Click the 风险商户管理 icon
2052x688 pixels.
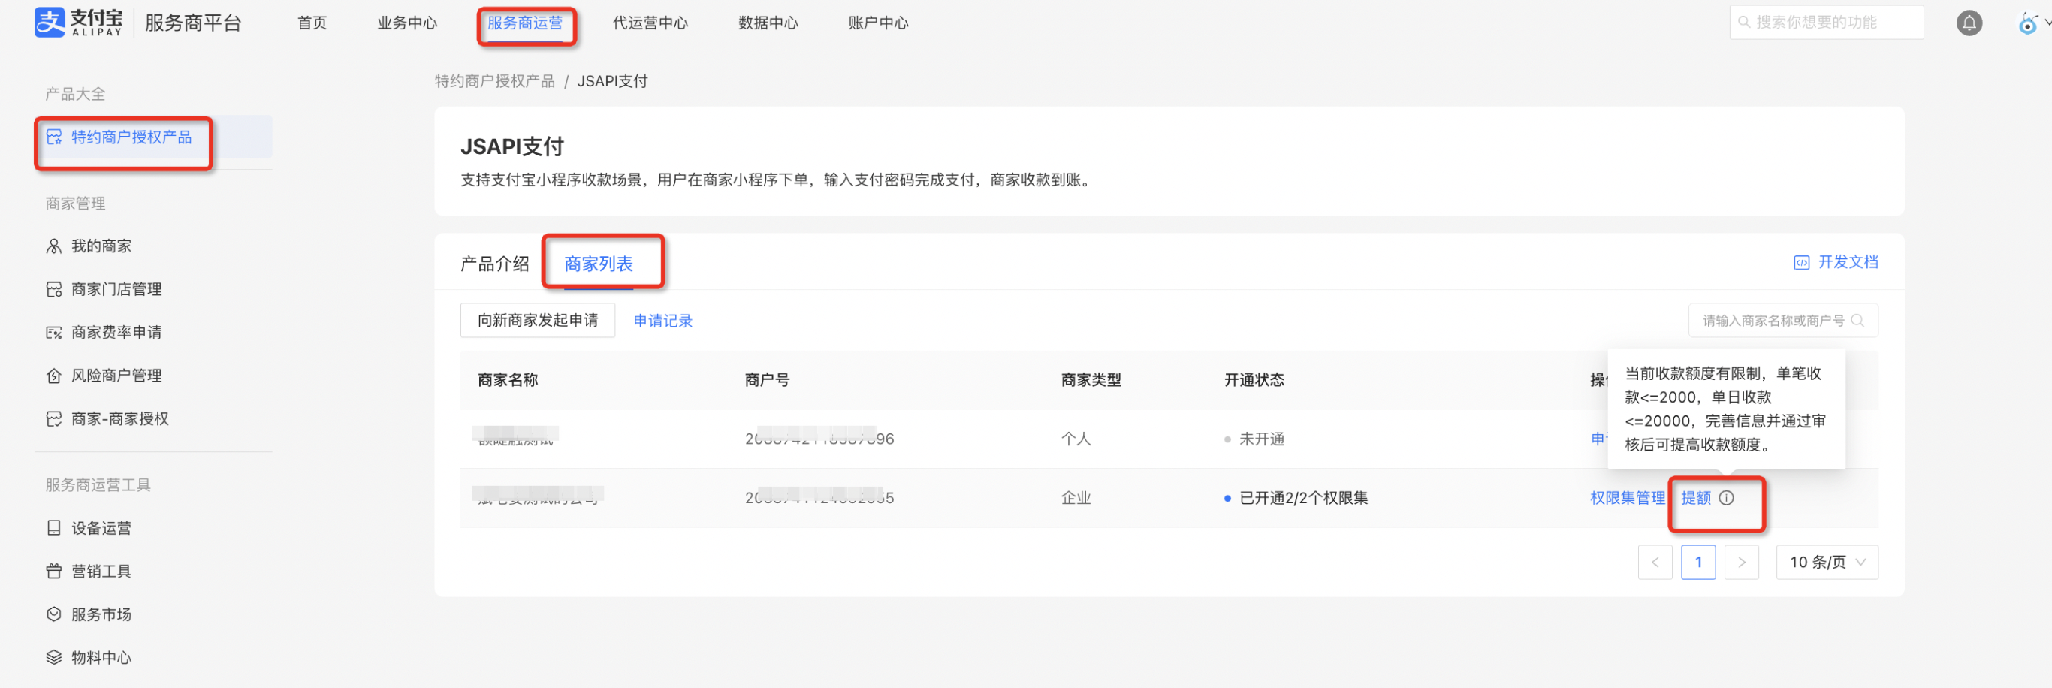(54, 375)
